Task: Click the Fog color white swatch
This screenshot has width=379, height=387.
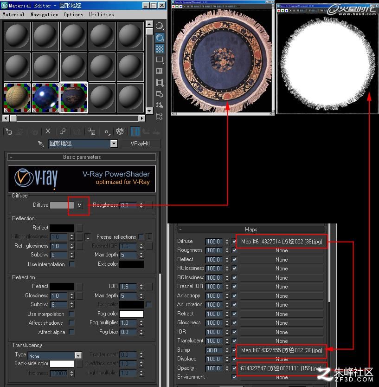Action: point(131,314)
